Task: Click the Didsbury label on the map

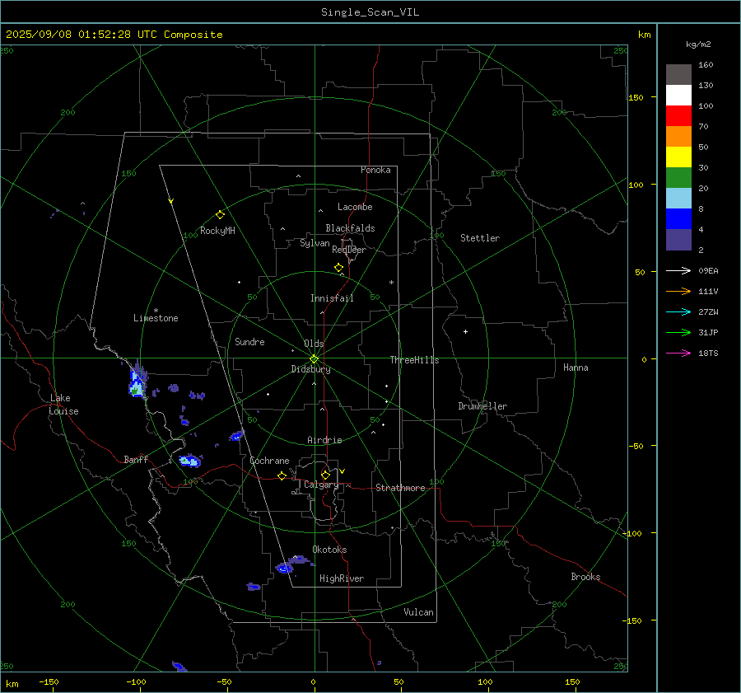Action: 310,369
